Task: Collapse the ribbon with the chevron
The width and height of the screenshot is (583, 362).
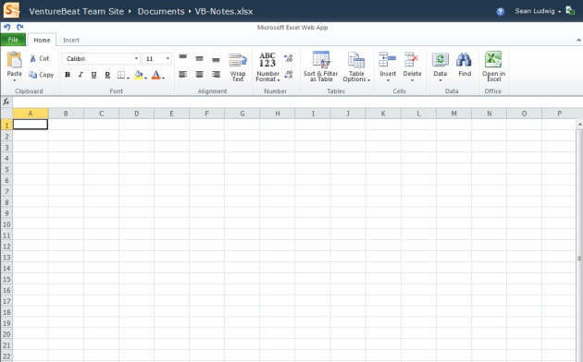Action: (x=578, y=40)
